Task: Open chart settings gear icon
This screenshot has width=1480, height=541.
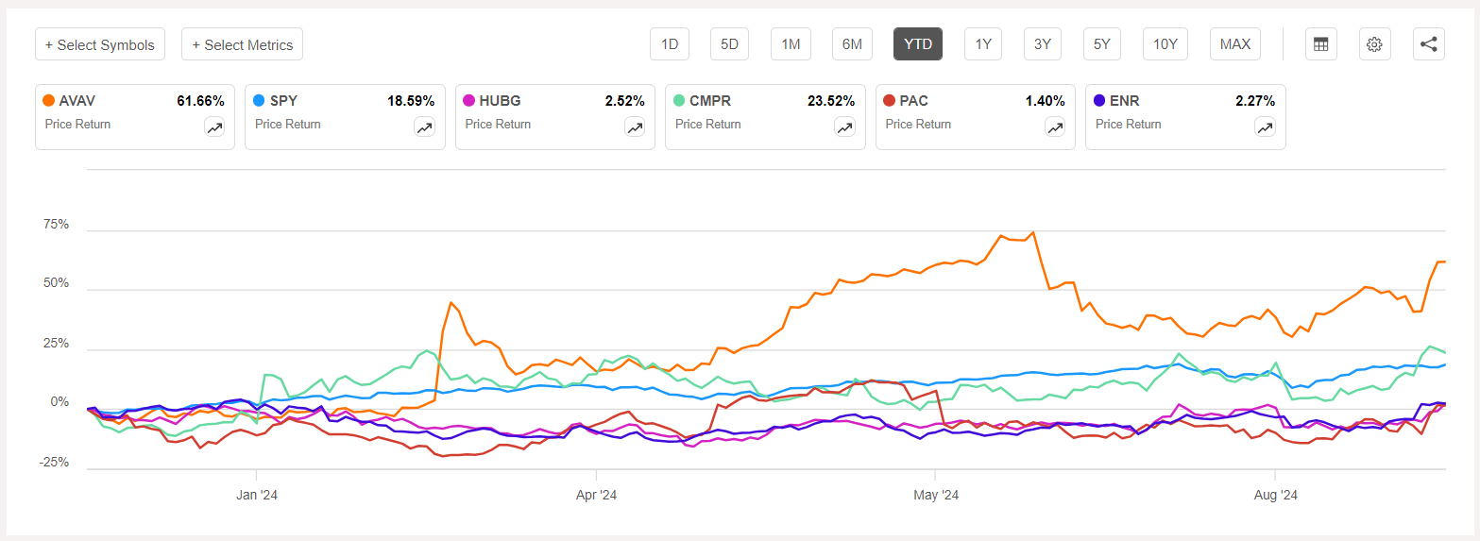Action: (x=1374, y=44)
